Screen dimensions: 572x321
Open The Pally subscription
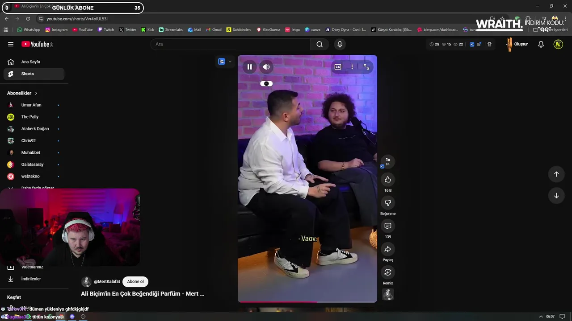(x=34, y=117)
